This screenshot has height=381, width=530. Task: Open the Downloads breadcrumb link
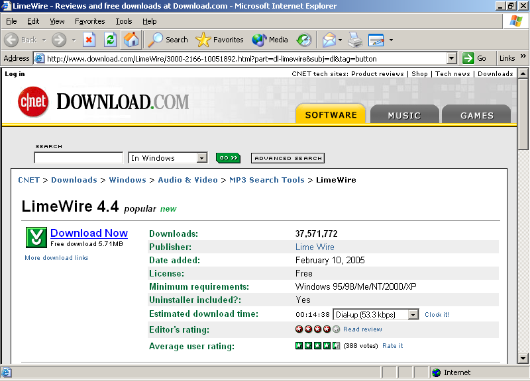click(74, 180)
